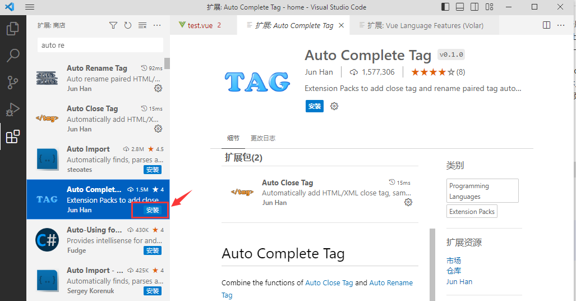This screenshot has width=576, height=301.
Task: Click the C# logo of Auto-Using
Action: (x=47, y=240)
